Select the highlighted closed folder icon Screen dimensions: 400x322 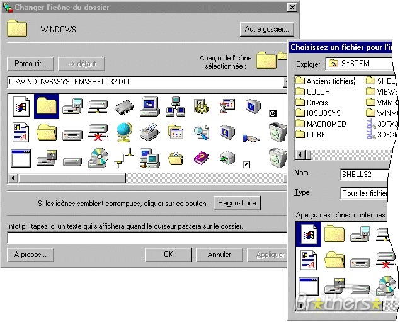pyautogui.click(x=47, y=106)
